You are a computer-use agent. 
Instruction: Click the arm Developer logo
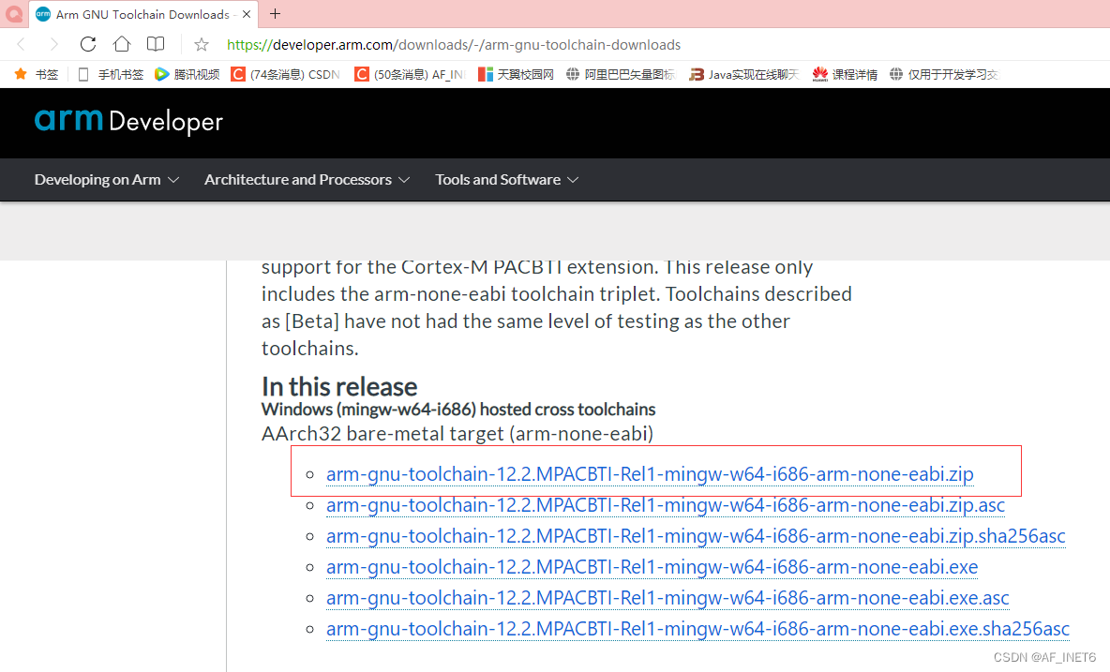(128, 121)
